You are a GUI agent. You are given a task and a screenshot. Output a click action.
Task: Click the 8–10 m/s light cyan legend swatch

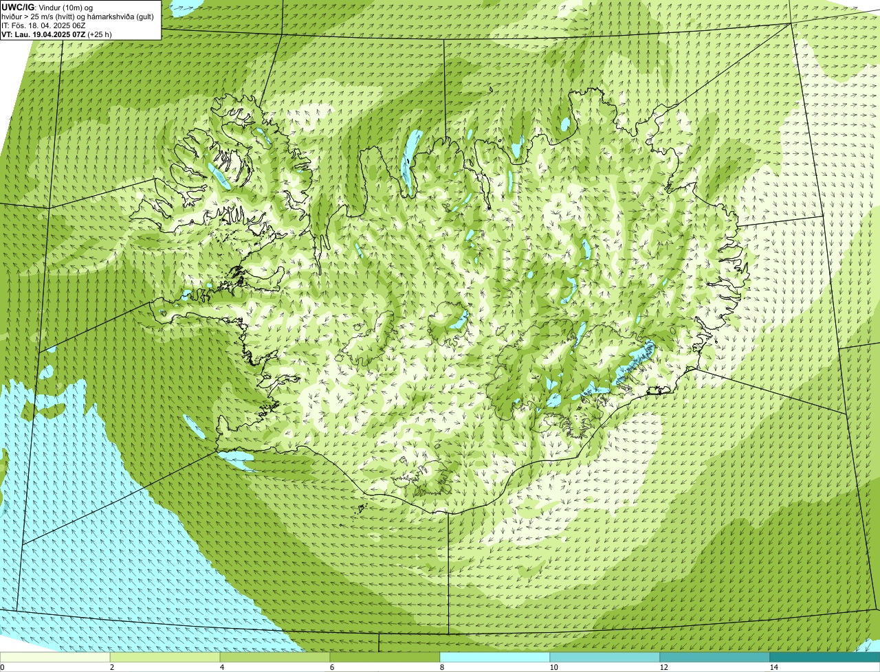(x=495, y=657)
